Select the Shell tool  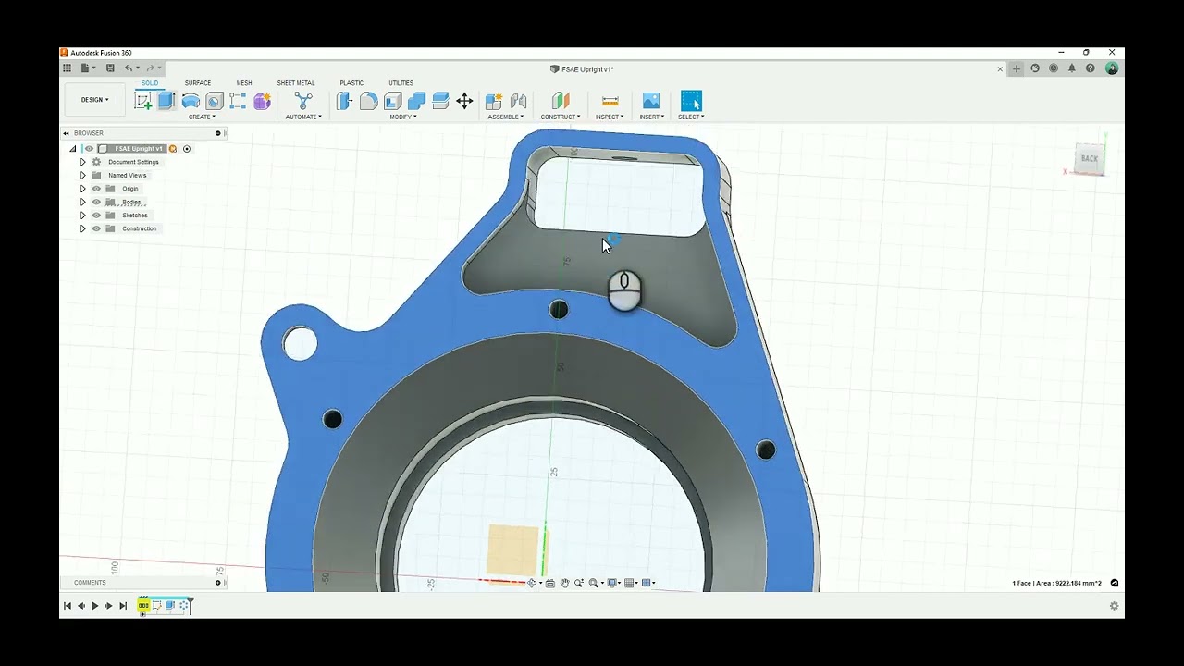pyautogui.click(x=393, y=101)
